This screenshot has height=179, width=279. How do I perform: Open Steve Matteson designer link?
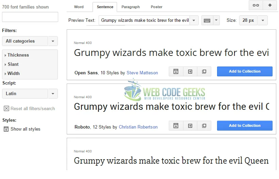[x=142, y=73]
